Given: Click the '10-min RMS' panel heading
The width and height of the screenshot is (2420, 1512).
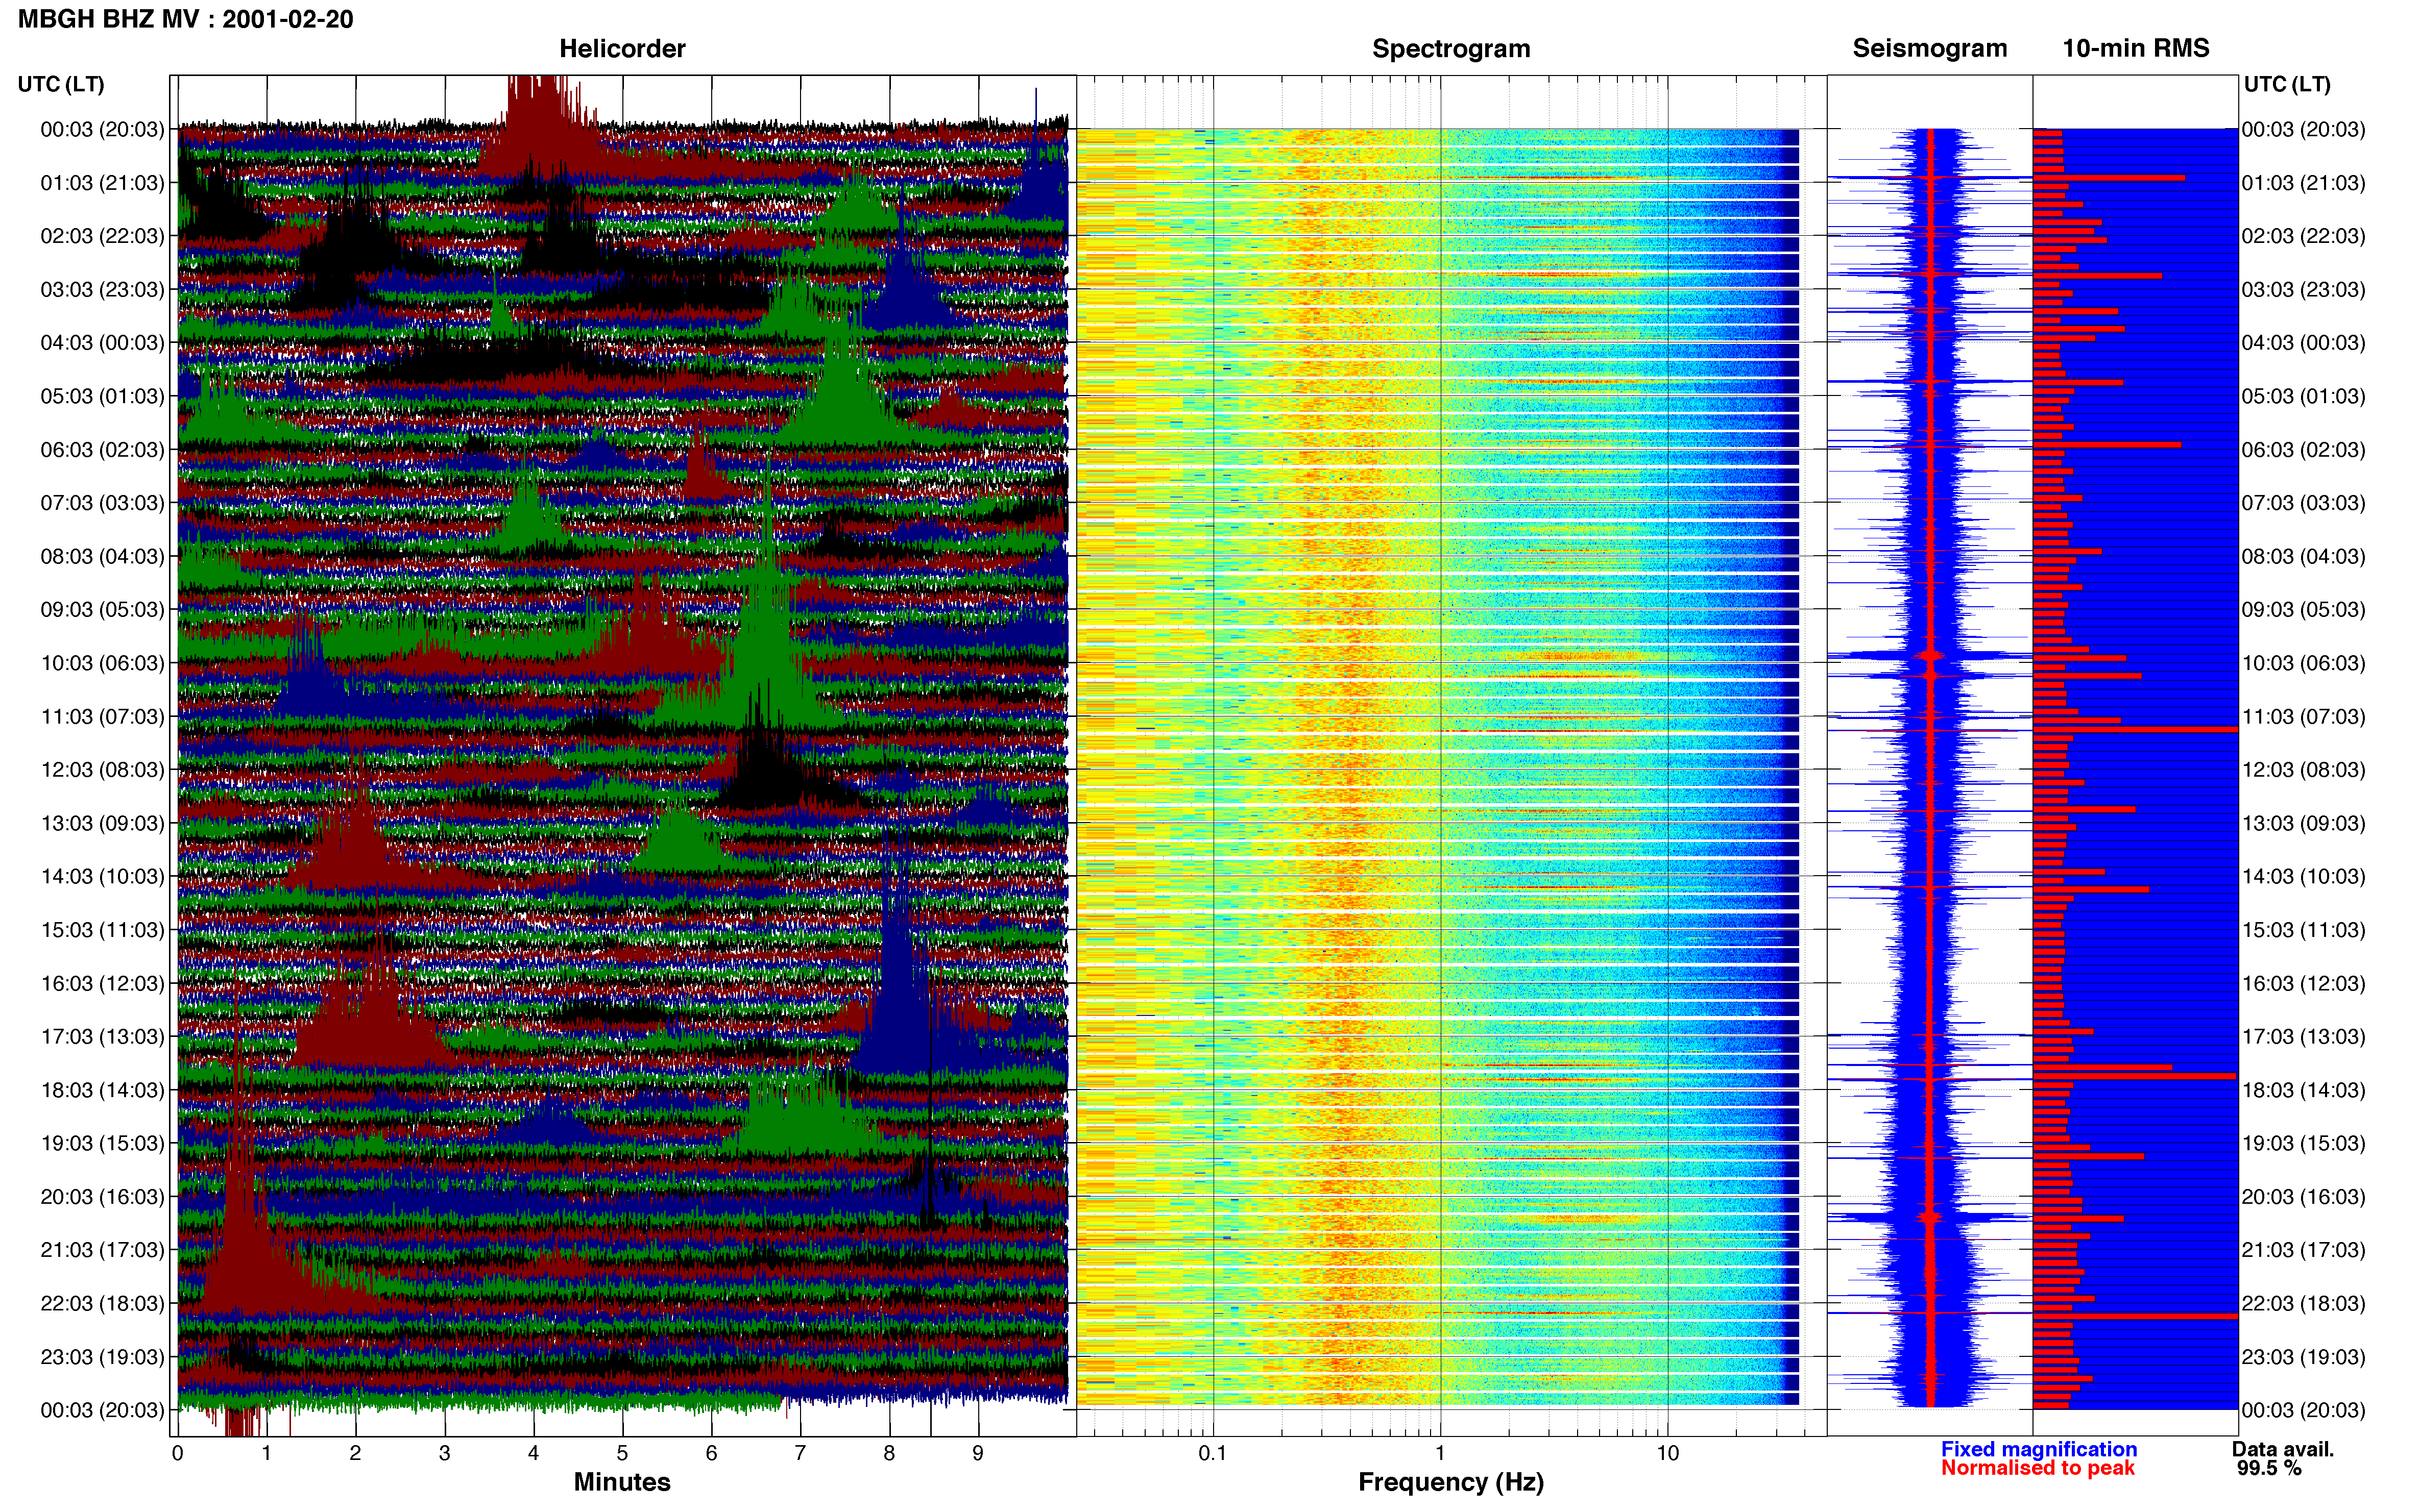Looking at the screenshot, I should point(2135,48).
